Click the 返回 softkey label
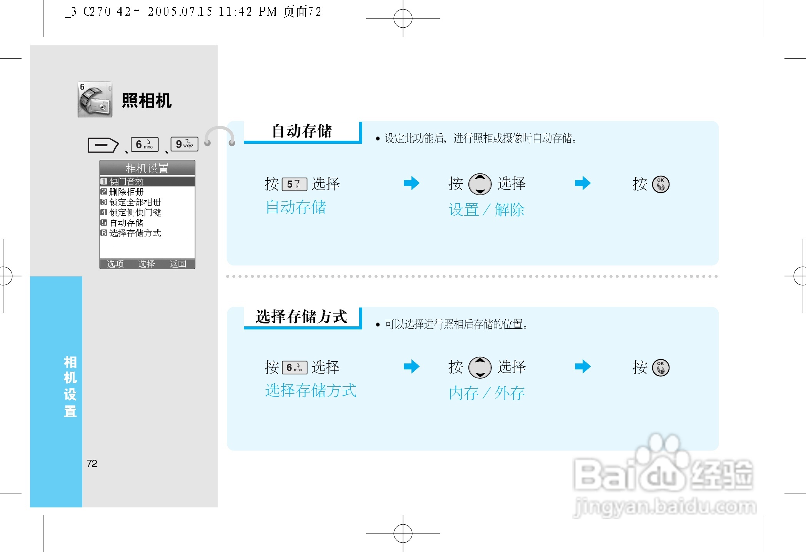The width and height of the screenshot is (806, 552). click(178, 264)
